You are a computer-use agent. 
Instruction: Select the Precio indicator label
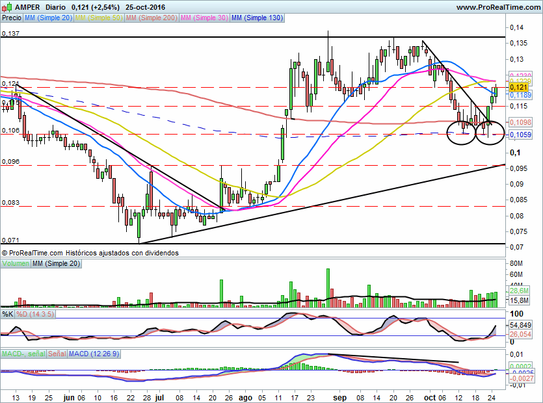(x=12, y=18)
